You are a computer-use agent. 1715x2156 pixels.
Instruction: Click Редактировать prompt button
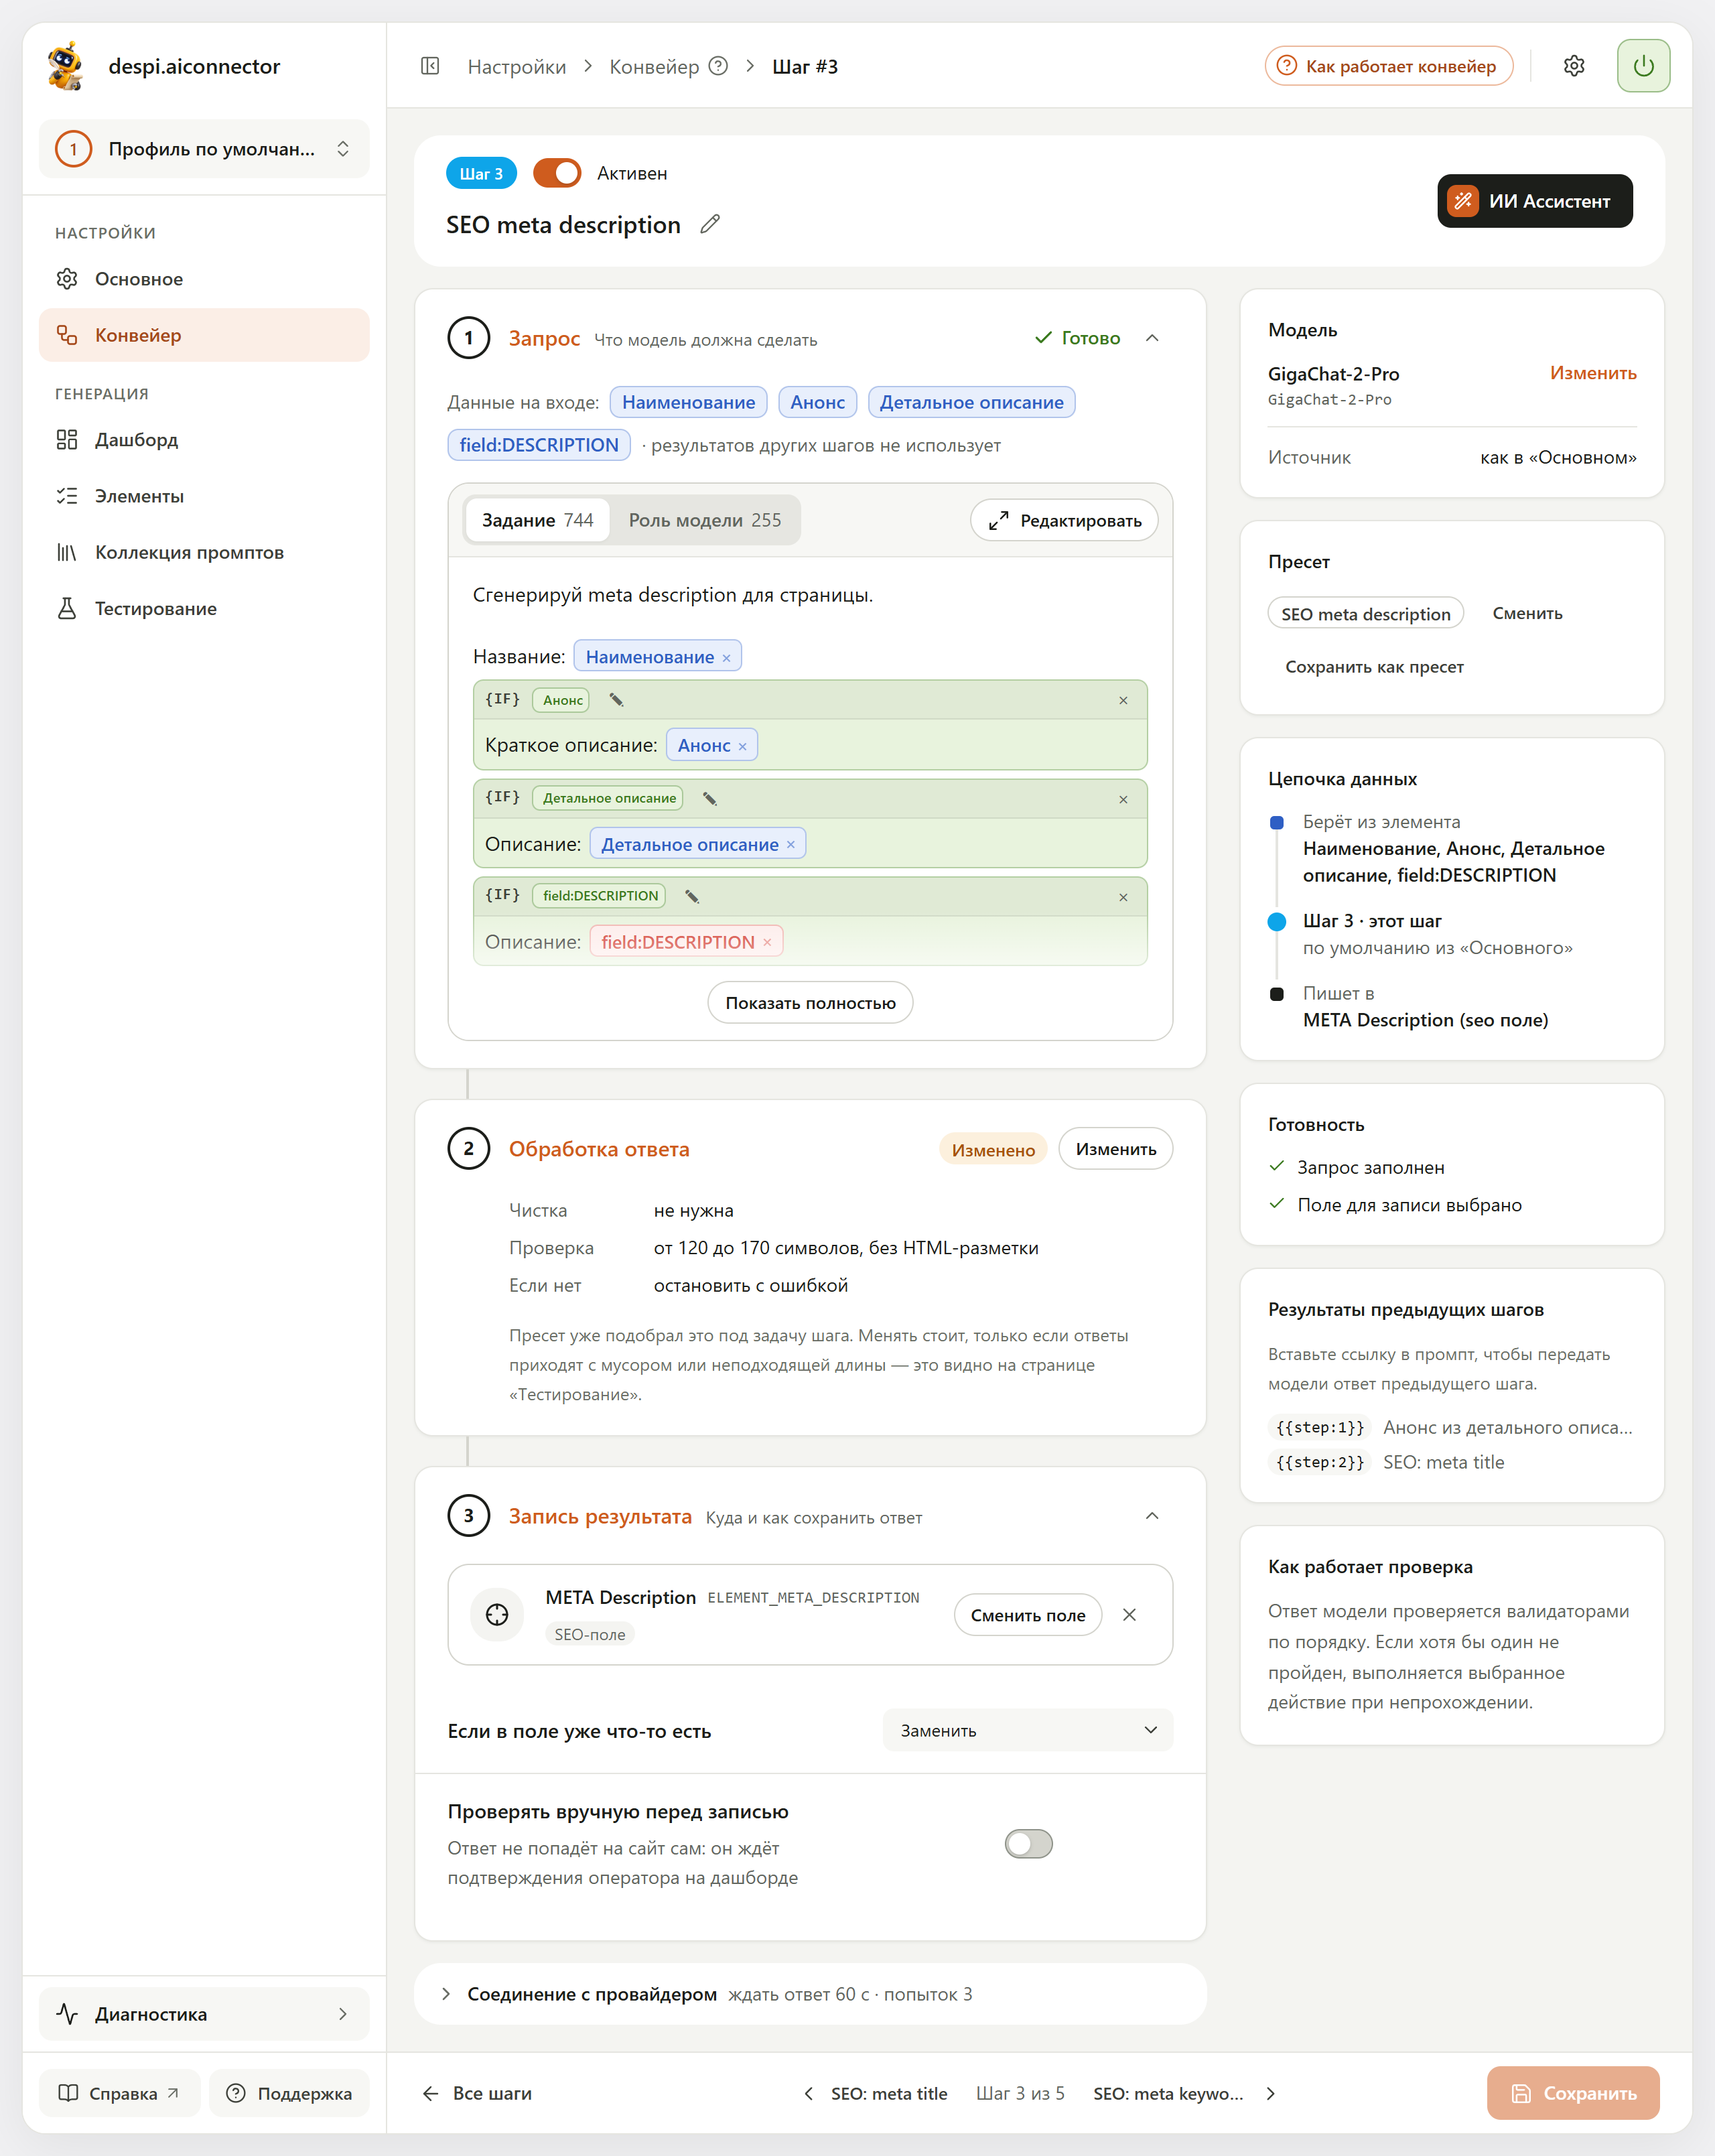click(1064, 520)
